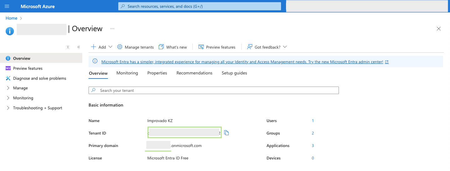
Task: Open the sidebar Monitoring item
Action: tap(23, 98)
